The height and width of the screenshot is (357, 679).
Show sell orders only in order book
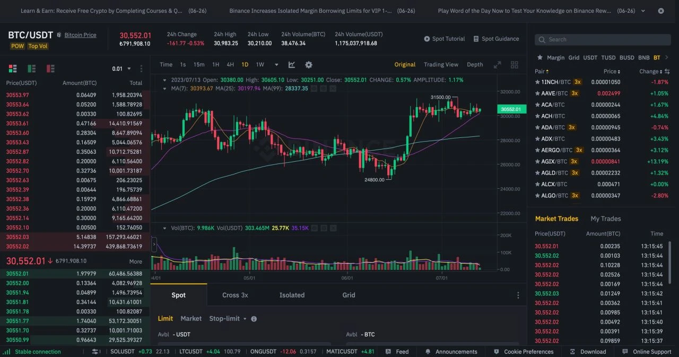coord(50,68)
